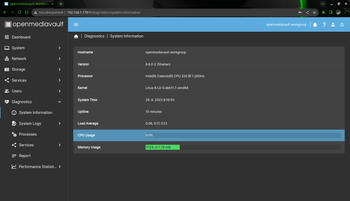This screenshot has width=350, height=201.
Task: Select System Information in the sidebar
Action: coord(34,113)
